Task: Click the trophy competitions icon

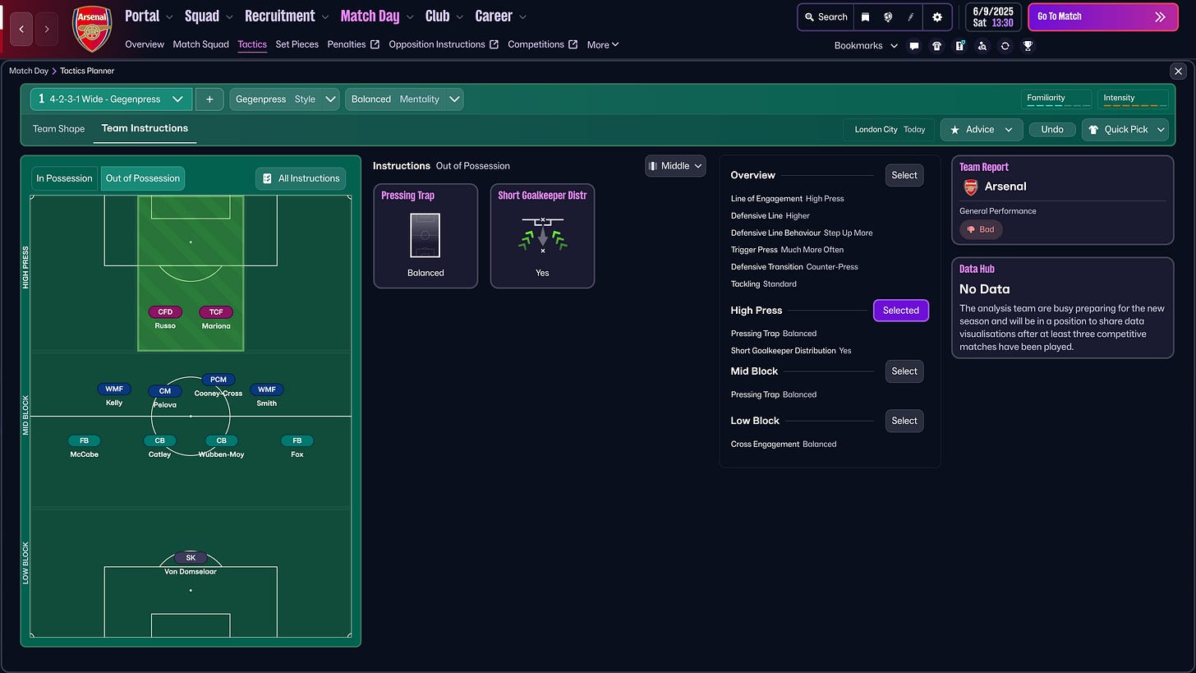Action: (x=1028, y=46)
